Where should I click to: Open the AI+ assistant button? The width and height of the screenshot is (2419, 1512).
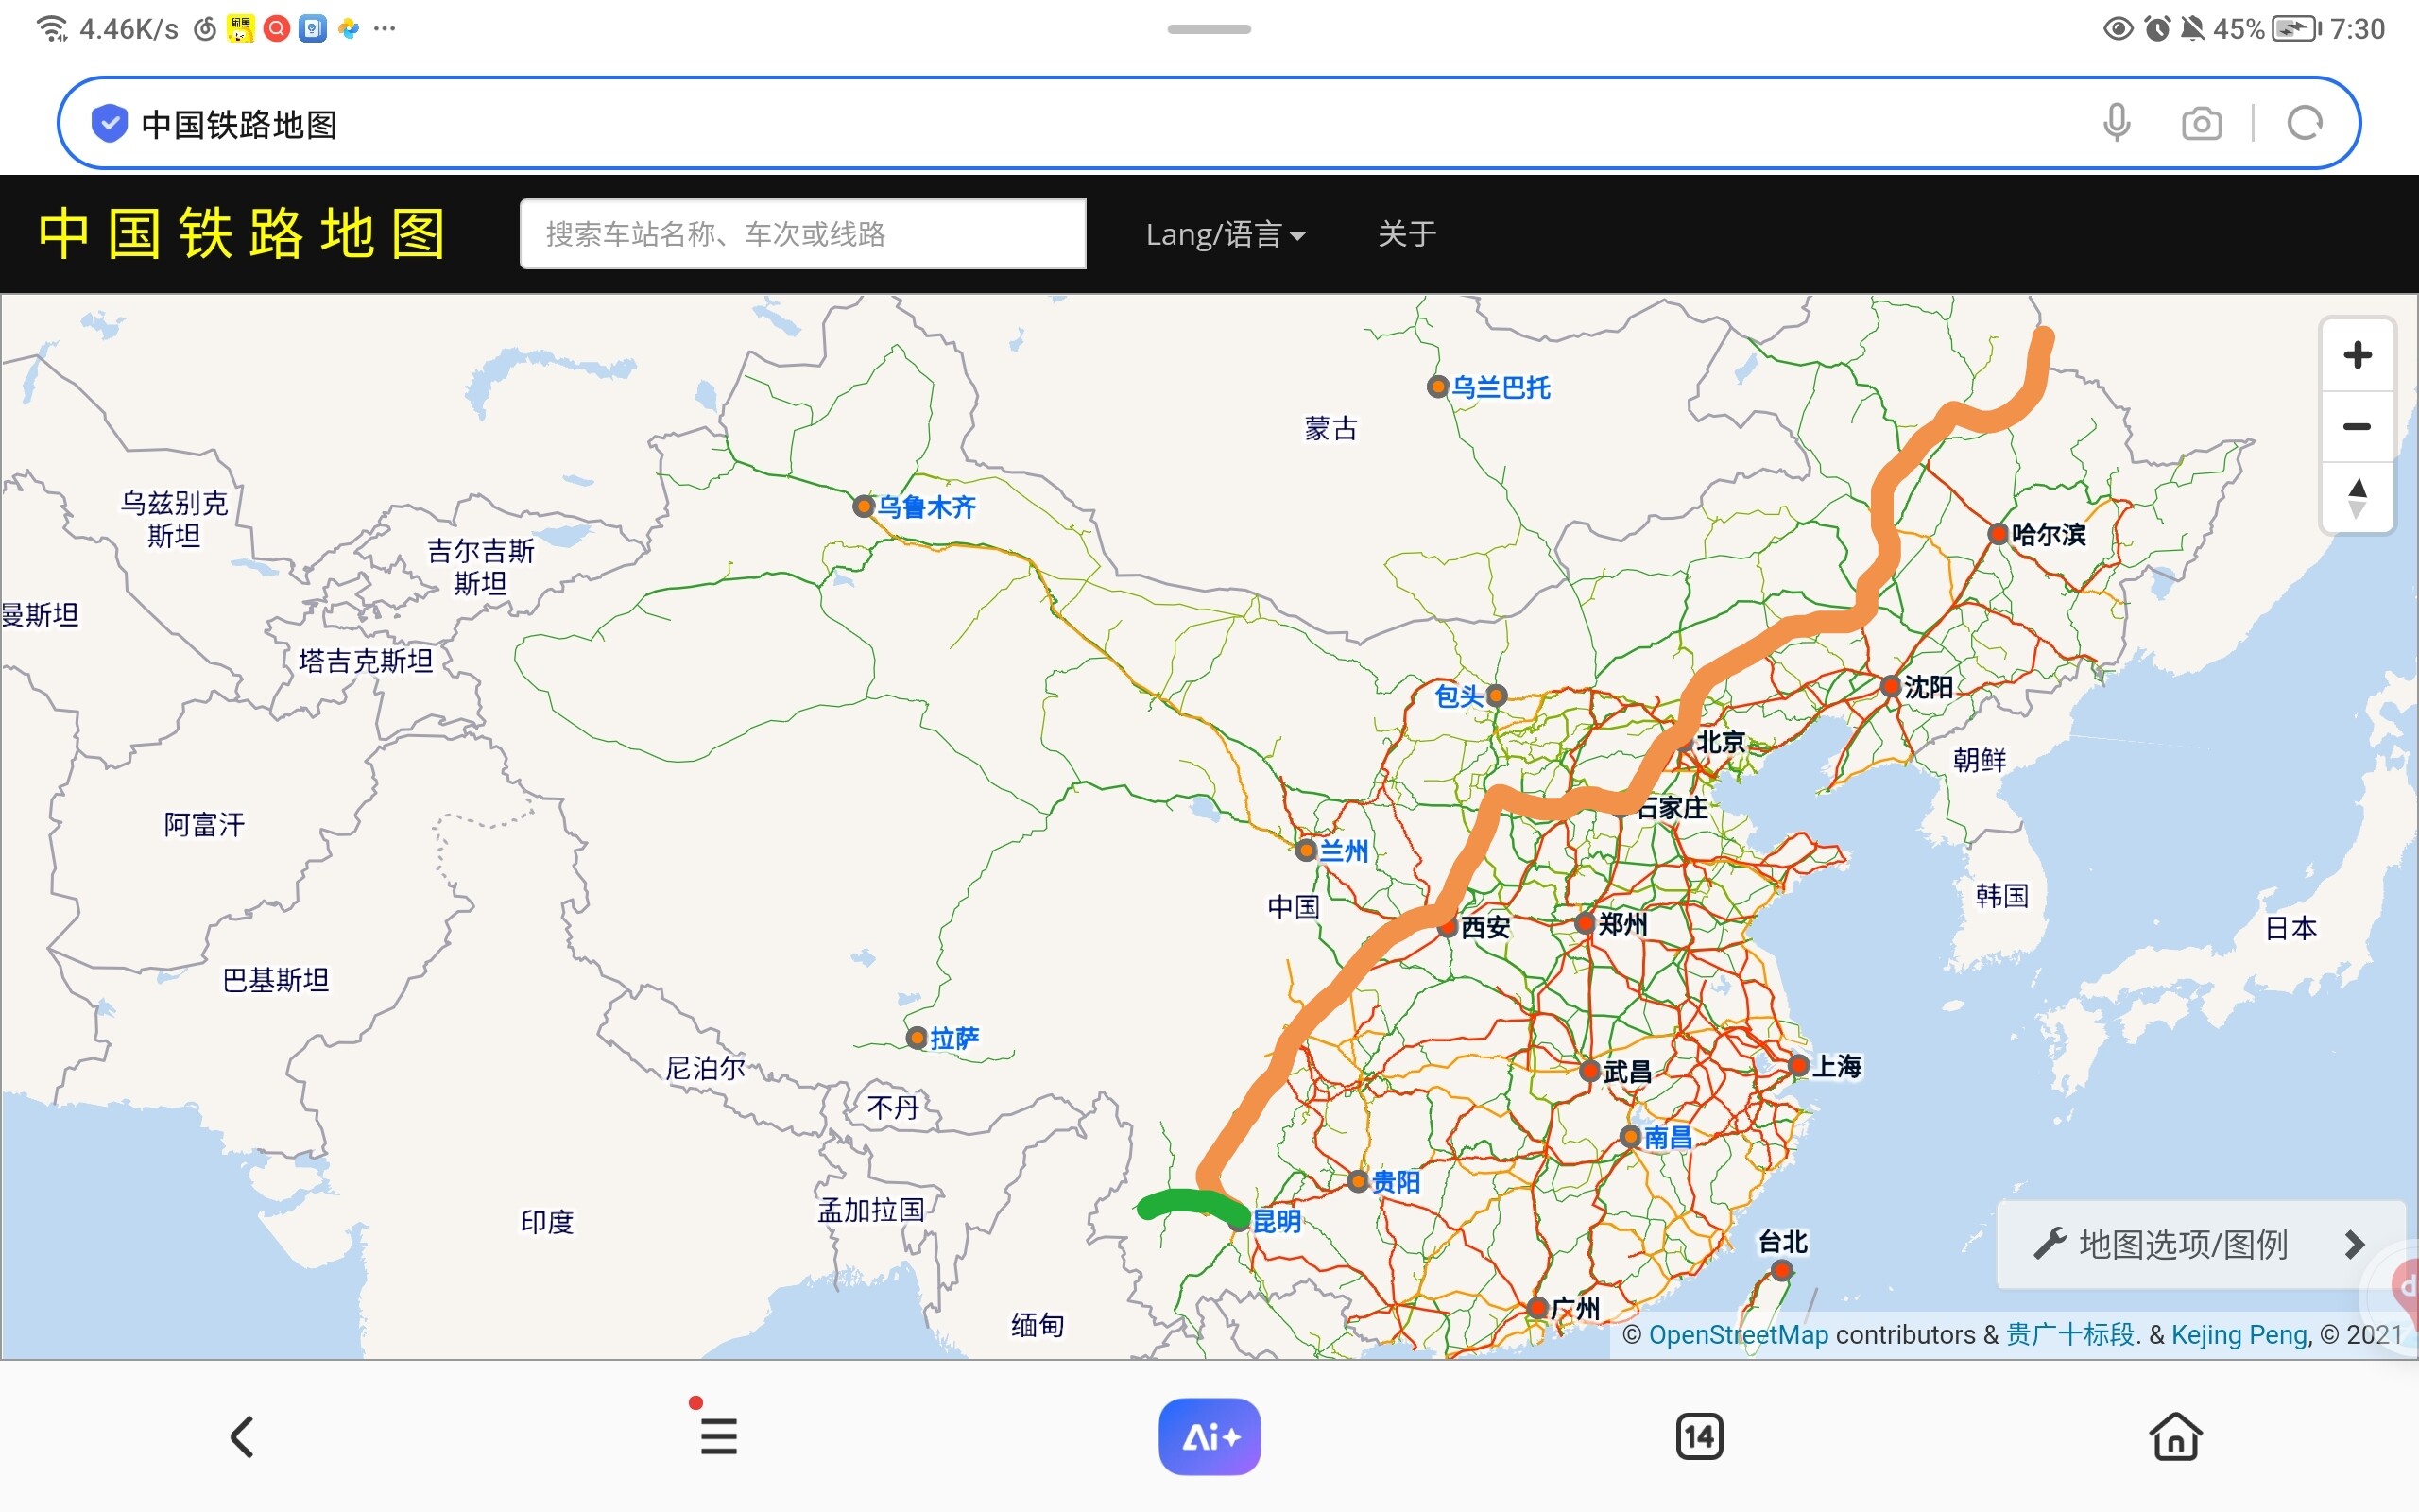[1209, 1436]
